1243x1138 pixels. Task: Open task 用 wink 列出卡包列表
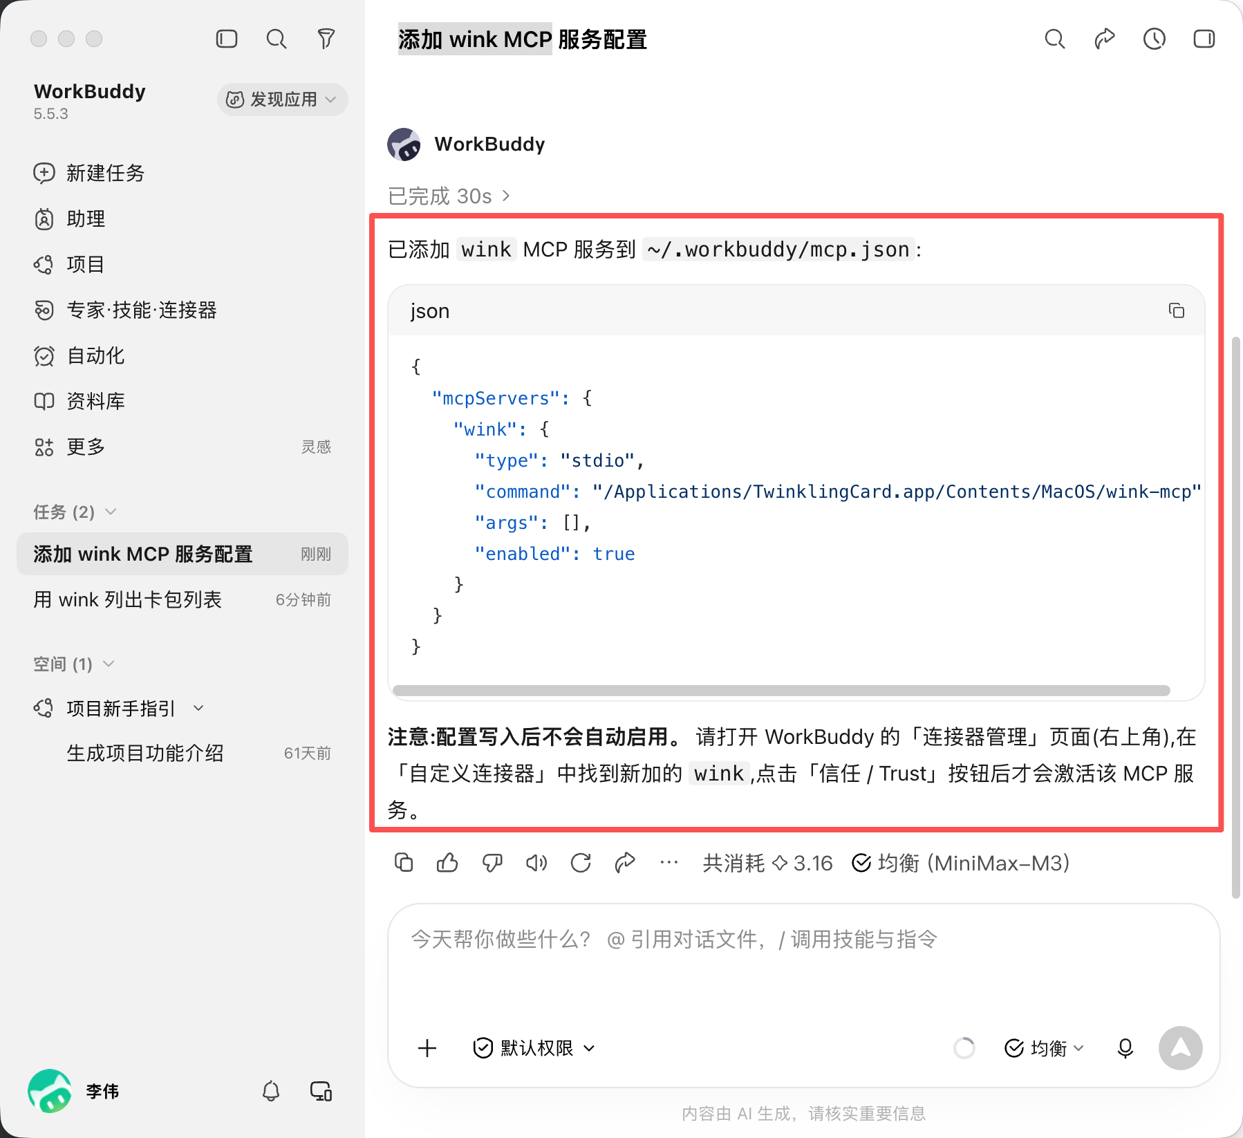tap(183, 599)
